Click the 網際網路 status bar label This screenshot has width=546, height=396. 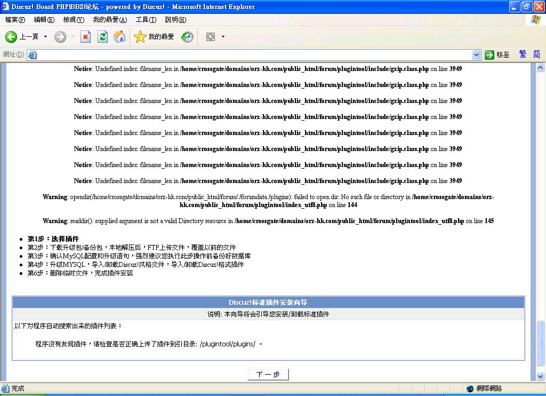click(489, 389)
